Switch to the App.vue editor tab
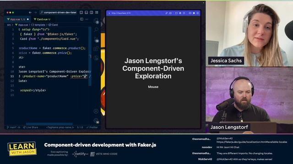The width and height of the screenshot is (293, 164). (x=18, y=19)
